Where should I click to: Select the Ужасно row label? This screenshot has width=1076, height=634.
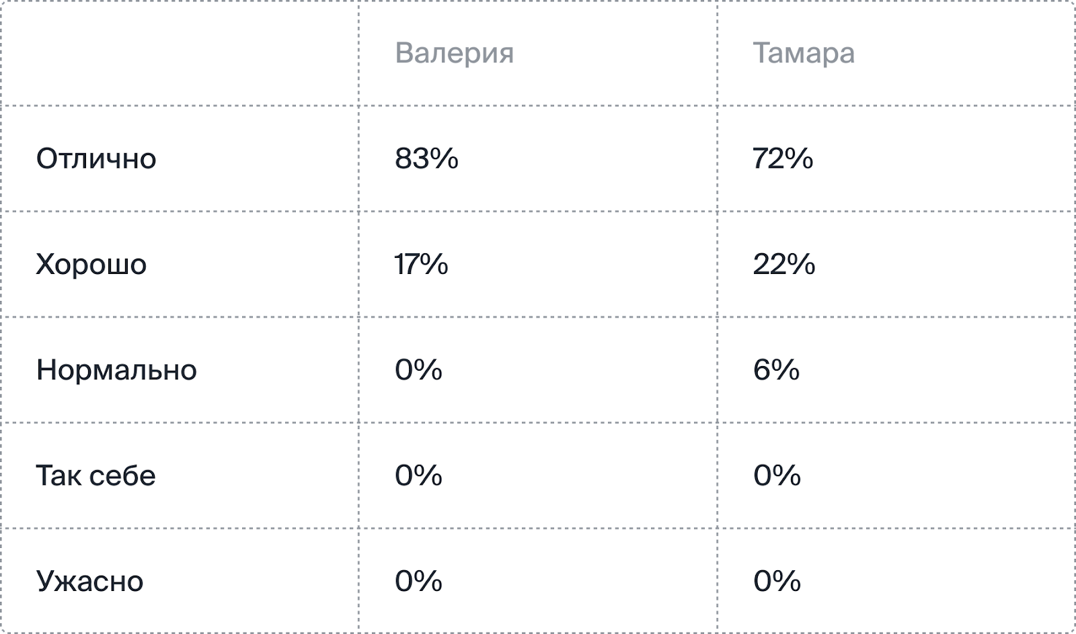[89, 581]
